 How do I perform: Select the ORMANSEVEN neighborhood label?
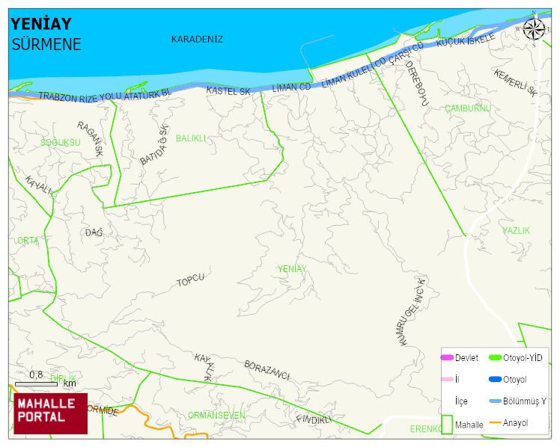(x=216, y=416)
